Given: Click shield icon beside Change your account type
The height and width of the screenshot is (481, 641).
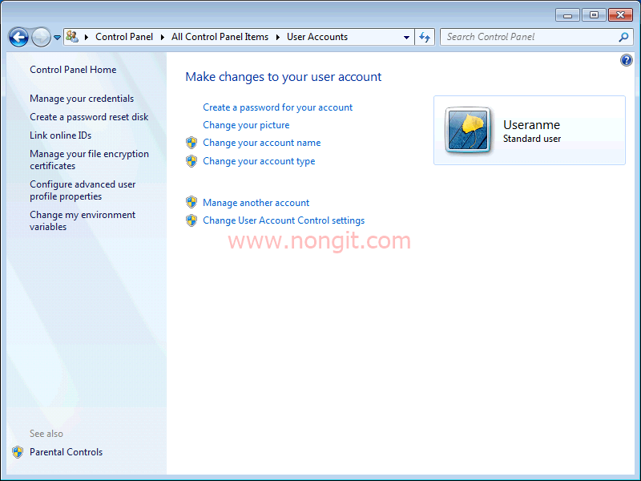Looking at the screenshot, I should tap(191, 161).
